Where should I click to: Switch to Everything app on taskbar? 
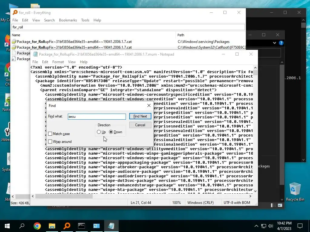[67, 226]
